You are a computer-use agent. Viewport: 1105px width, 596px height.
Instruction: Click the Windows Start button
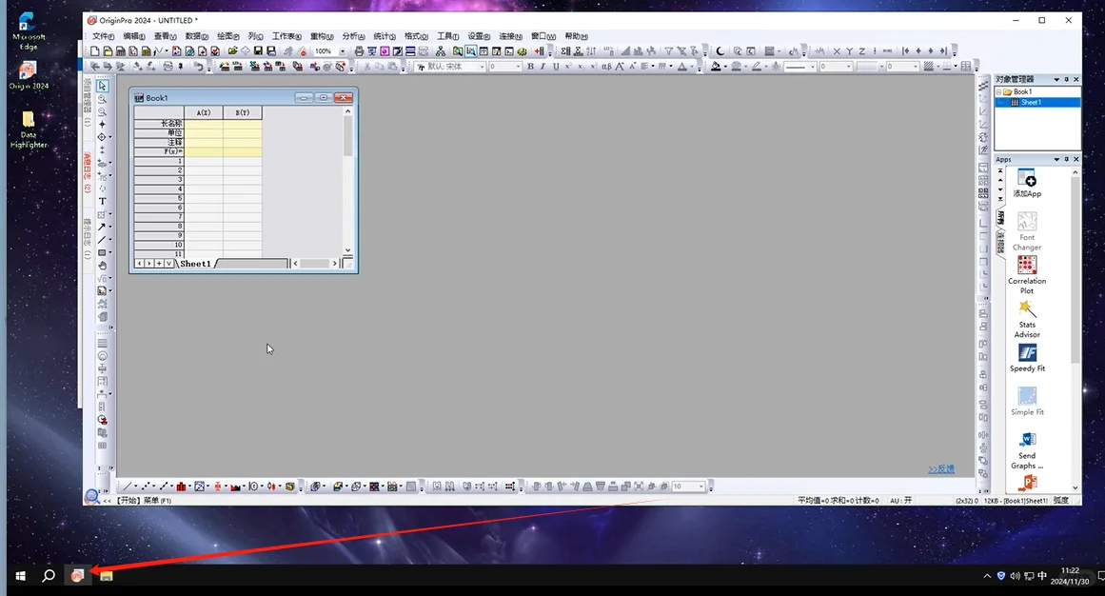20,576
